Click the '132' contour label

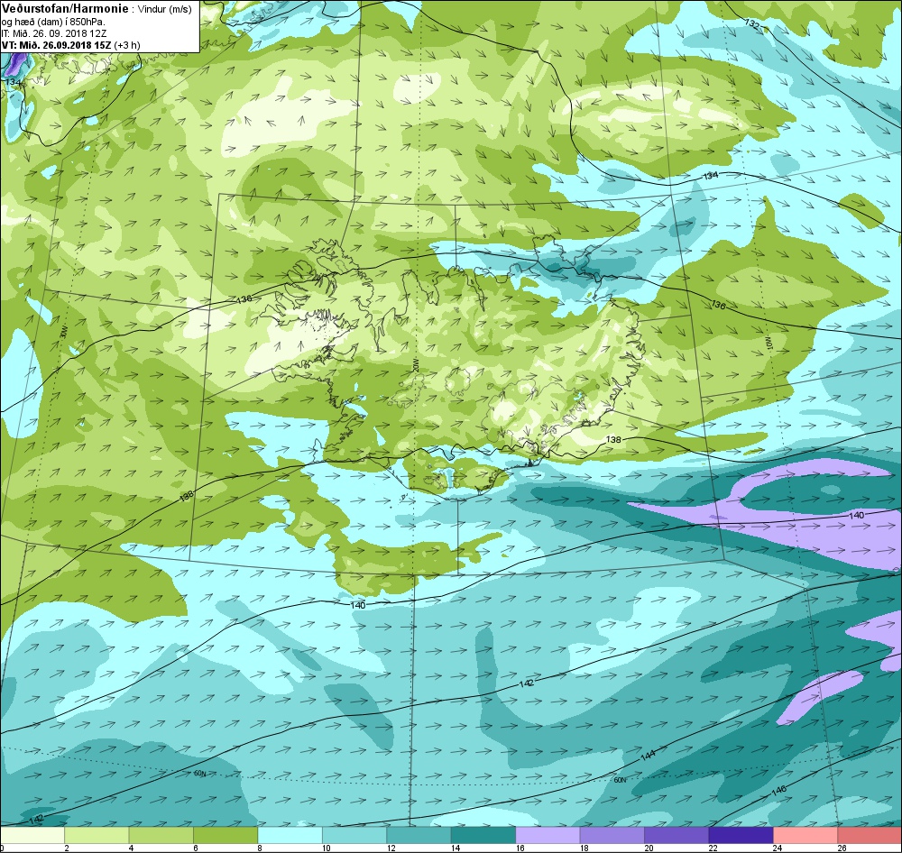click(x=751, y=24)
